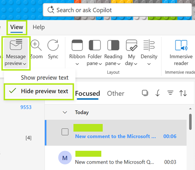Open the Folder pane dropdown
195x170 pixels.
pyautogui.click(x=95, y=53)
